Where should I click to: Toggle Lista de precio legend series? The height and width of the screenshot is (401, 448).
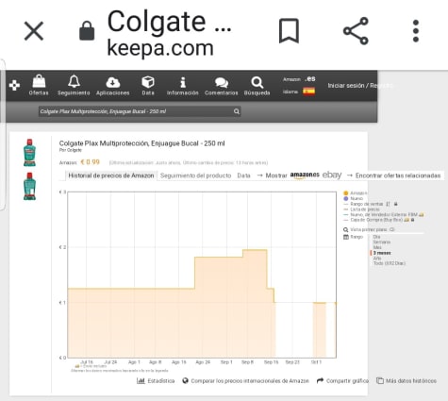[361, 209]
